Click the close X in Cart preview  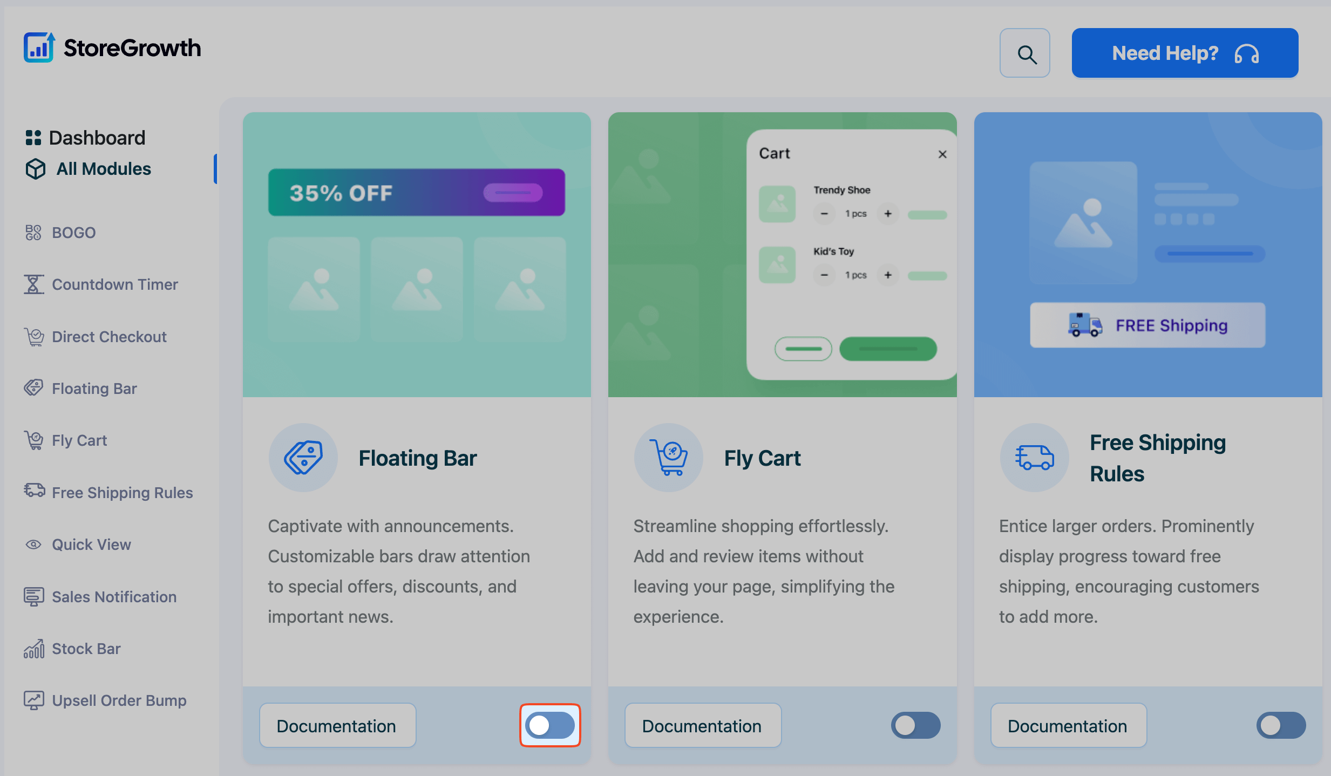[x=942, y=154]
